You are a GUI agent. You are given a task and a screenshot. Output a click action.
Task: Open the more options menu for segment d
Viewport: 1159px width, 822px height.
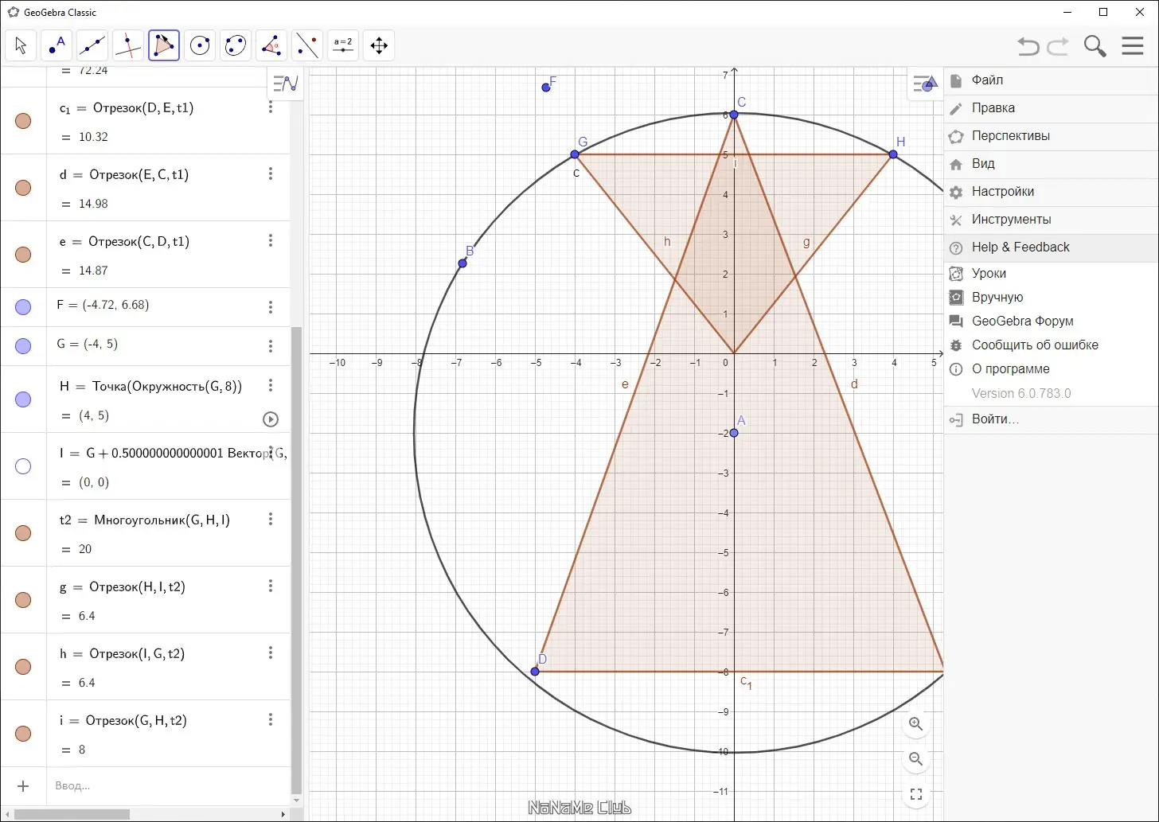[271, 173]
